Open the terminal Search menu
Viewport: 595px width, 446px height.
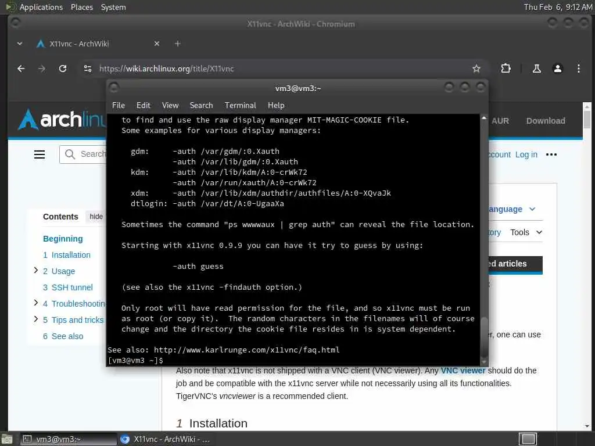click(201, 106)
